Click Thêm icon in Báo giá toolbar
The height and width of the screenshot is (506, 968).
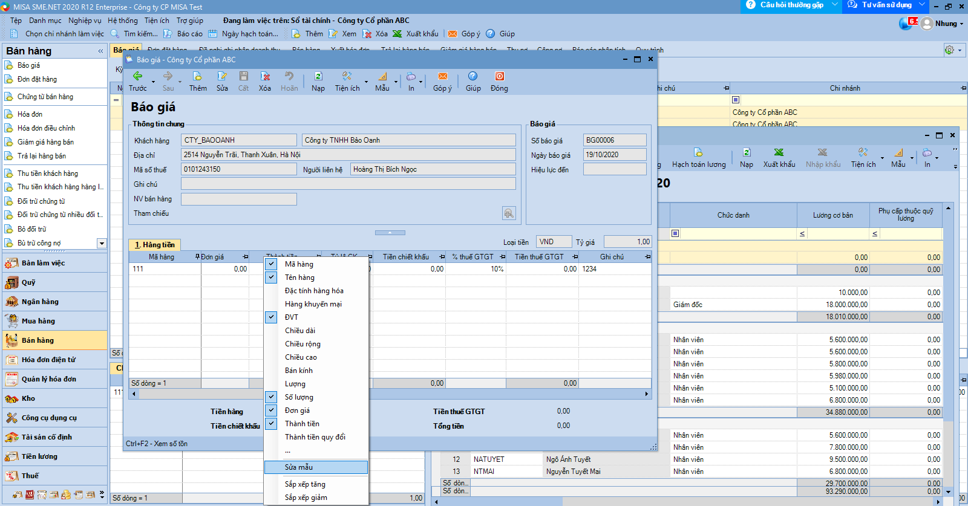tap(197, 76)
